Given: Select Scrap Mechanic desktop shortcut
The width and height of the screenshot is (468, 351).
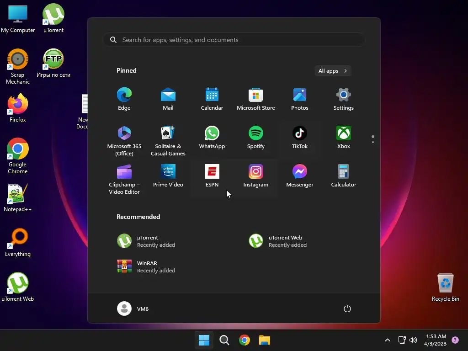Looking at the screenshot, I should pos(18,66).
